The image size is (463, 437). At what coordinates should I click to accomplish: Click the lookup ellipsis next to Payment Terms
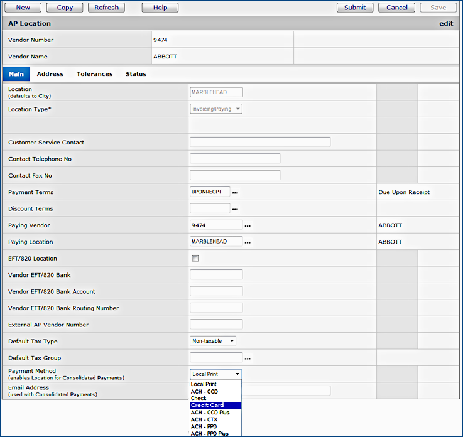[235, 193]
